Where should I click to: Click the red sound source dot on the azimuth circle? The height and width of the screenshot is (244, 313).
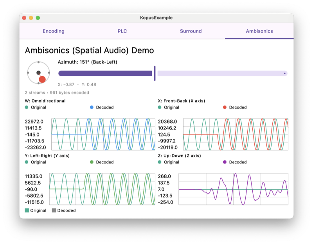42,79
